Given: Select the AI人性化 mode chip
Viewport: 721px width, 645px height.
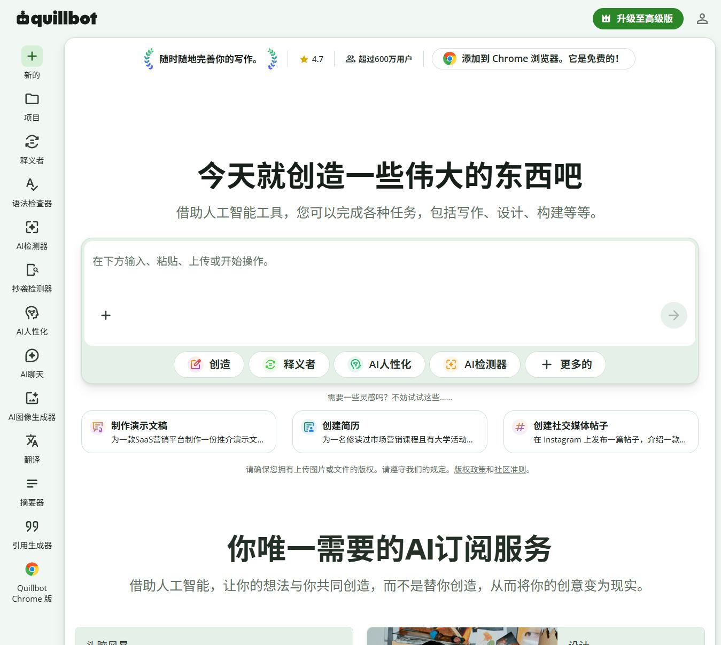Looking at the screenshot, I should pyautogui.click(x=379, y=364).
